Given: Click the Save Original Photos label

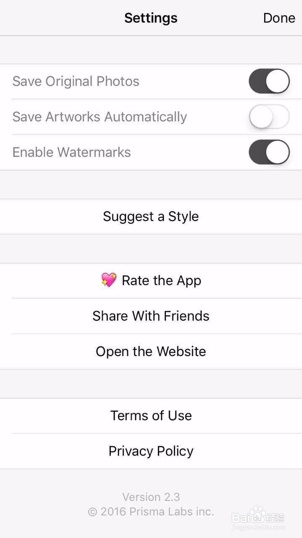Looking at the screenshot, I should pos(76,82).
